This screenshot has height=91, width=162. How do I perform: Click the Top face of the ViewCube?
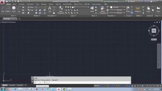tap(154, 31)
